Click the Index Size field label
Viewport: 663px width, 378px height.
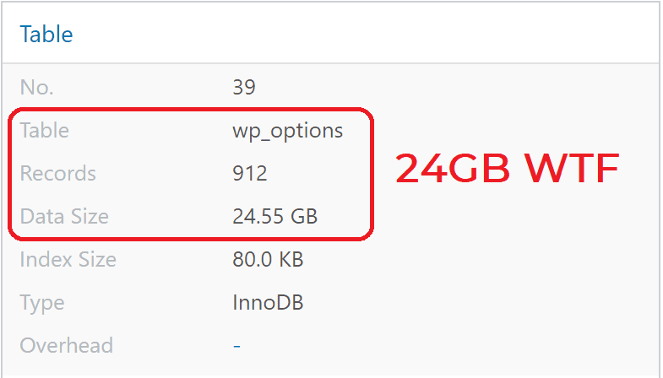68,259
